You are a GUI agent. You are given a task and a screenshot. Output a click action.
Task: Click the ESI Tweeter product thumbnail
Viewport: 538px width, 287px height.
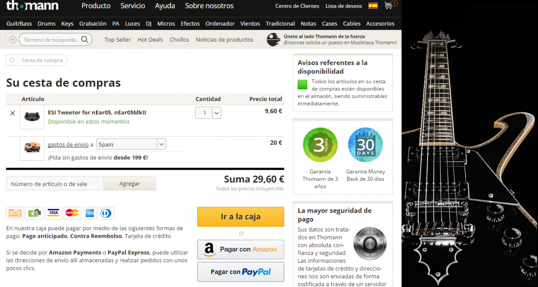click(x=32, y=117)
